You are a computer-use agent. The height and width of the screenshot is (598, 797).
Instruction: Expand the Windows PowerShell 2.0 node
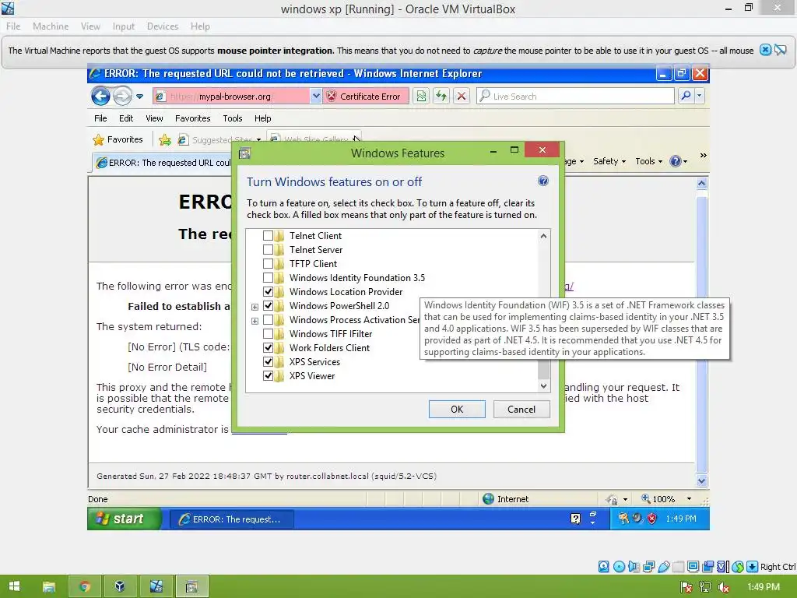click(x=255, y=307)
